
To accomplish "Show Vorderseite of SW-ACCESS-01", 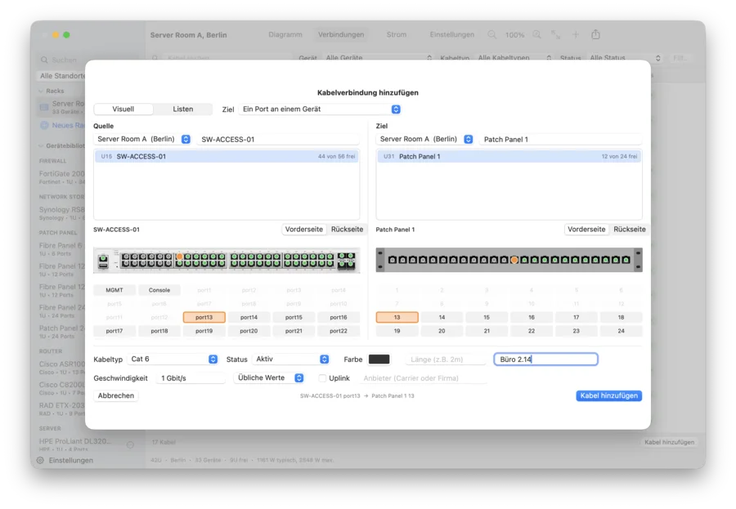I will 303,230.
